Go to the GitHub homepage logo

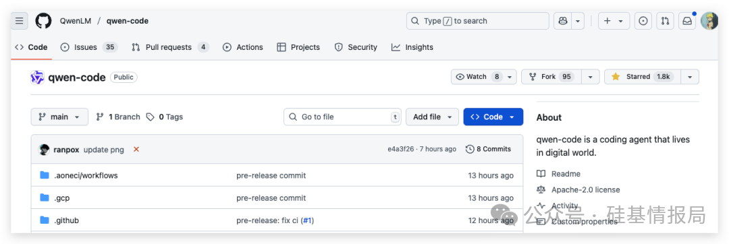(x=44, y=21)
